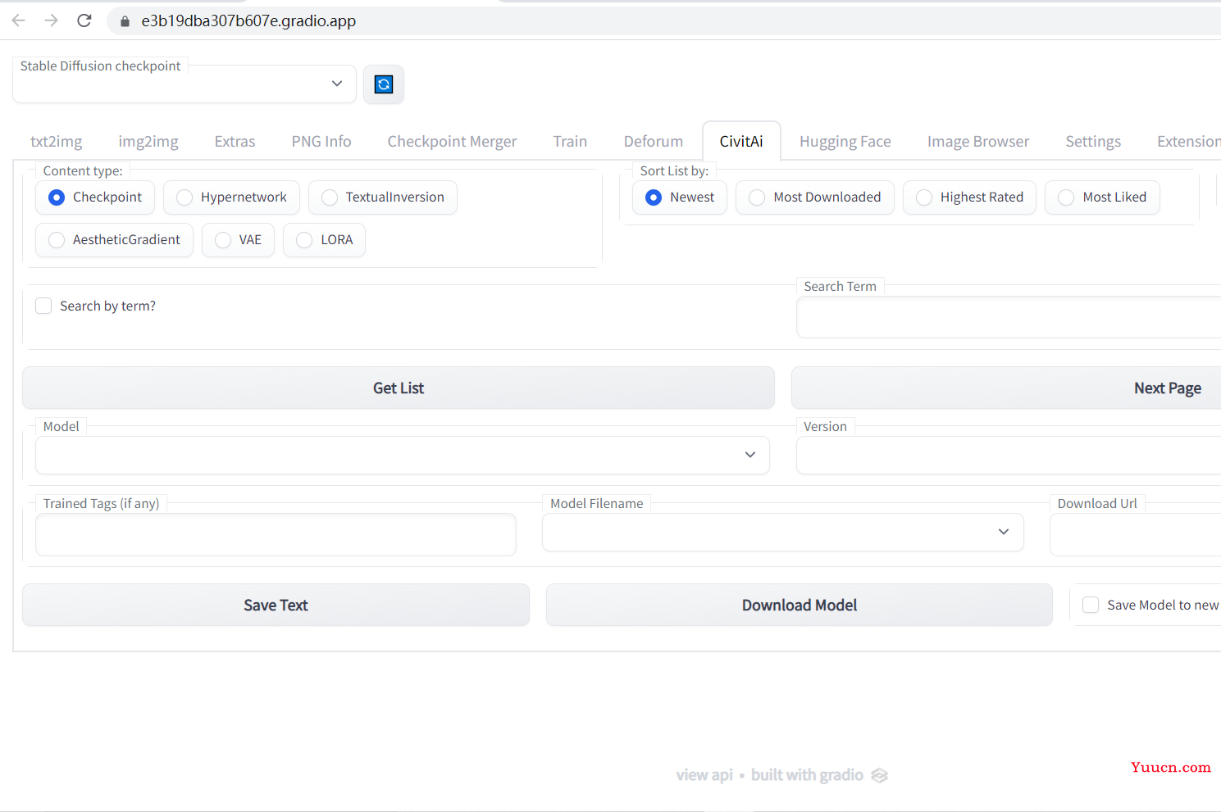The width and height of the screenshot is (1221, 812).
Task: Select TextualInversion content type
Action: [382, 197]
